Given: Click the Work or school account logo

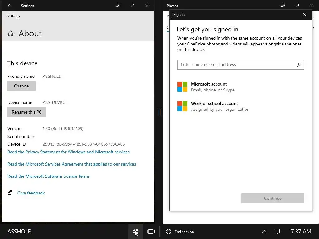Looking at the screenshot, I should click(182, 106).
